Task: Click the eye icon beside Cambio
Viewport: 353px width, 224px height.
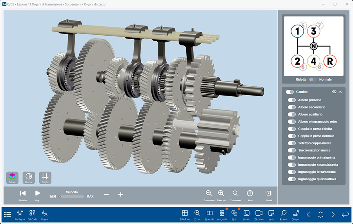Action: [x=334, y=92]
